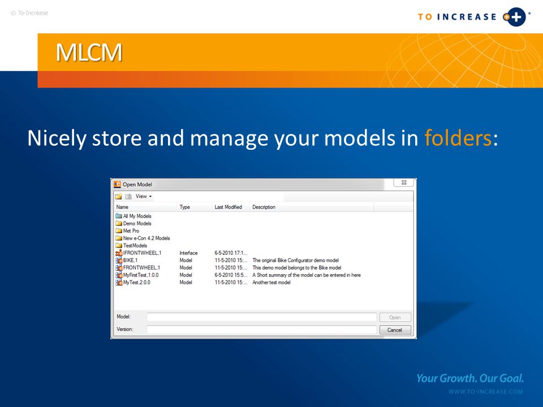Click the www.to-increase.com link text
This screenshot has height=407, width=543.
(x=485, y=392)
